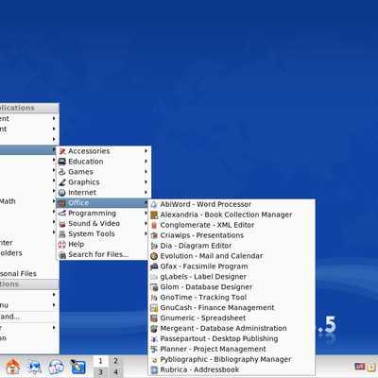The image size is (378, 378).
Task: Open GnuCash - Finance Management
Action: 232,308
